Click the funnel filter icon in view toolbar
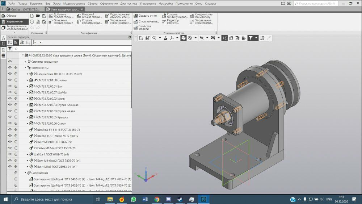 tap(251, 38)
